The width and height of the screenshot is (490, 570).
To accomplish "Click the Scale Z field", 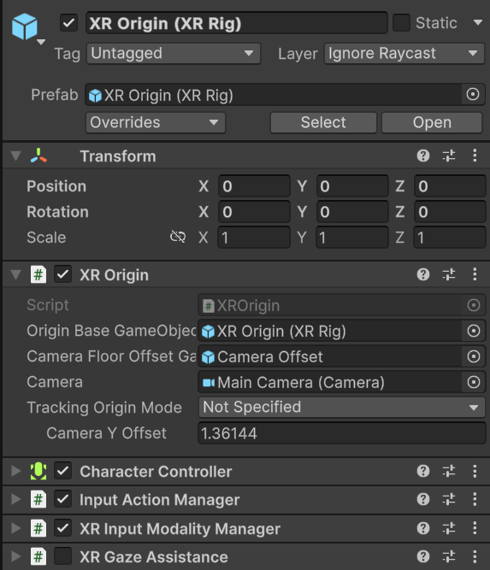I will [x=450, y=238].
